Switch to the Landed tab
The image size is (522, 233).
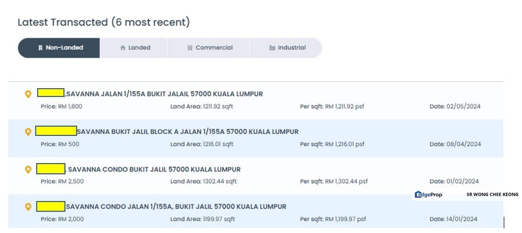point(134,48)
